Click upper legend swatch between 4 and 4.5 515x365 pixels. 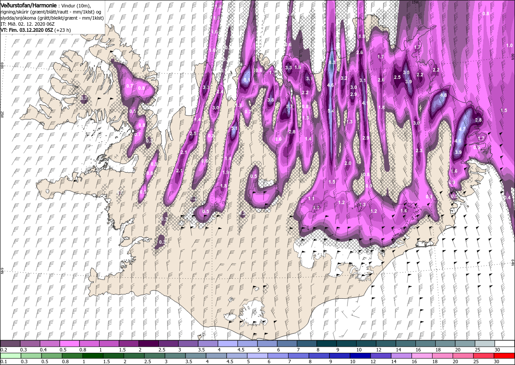(228, 344)
